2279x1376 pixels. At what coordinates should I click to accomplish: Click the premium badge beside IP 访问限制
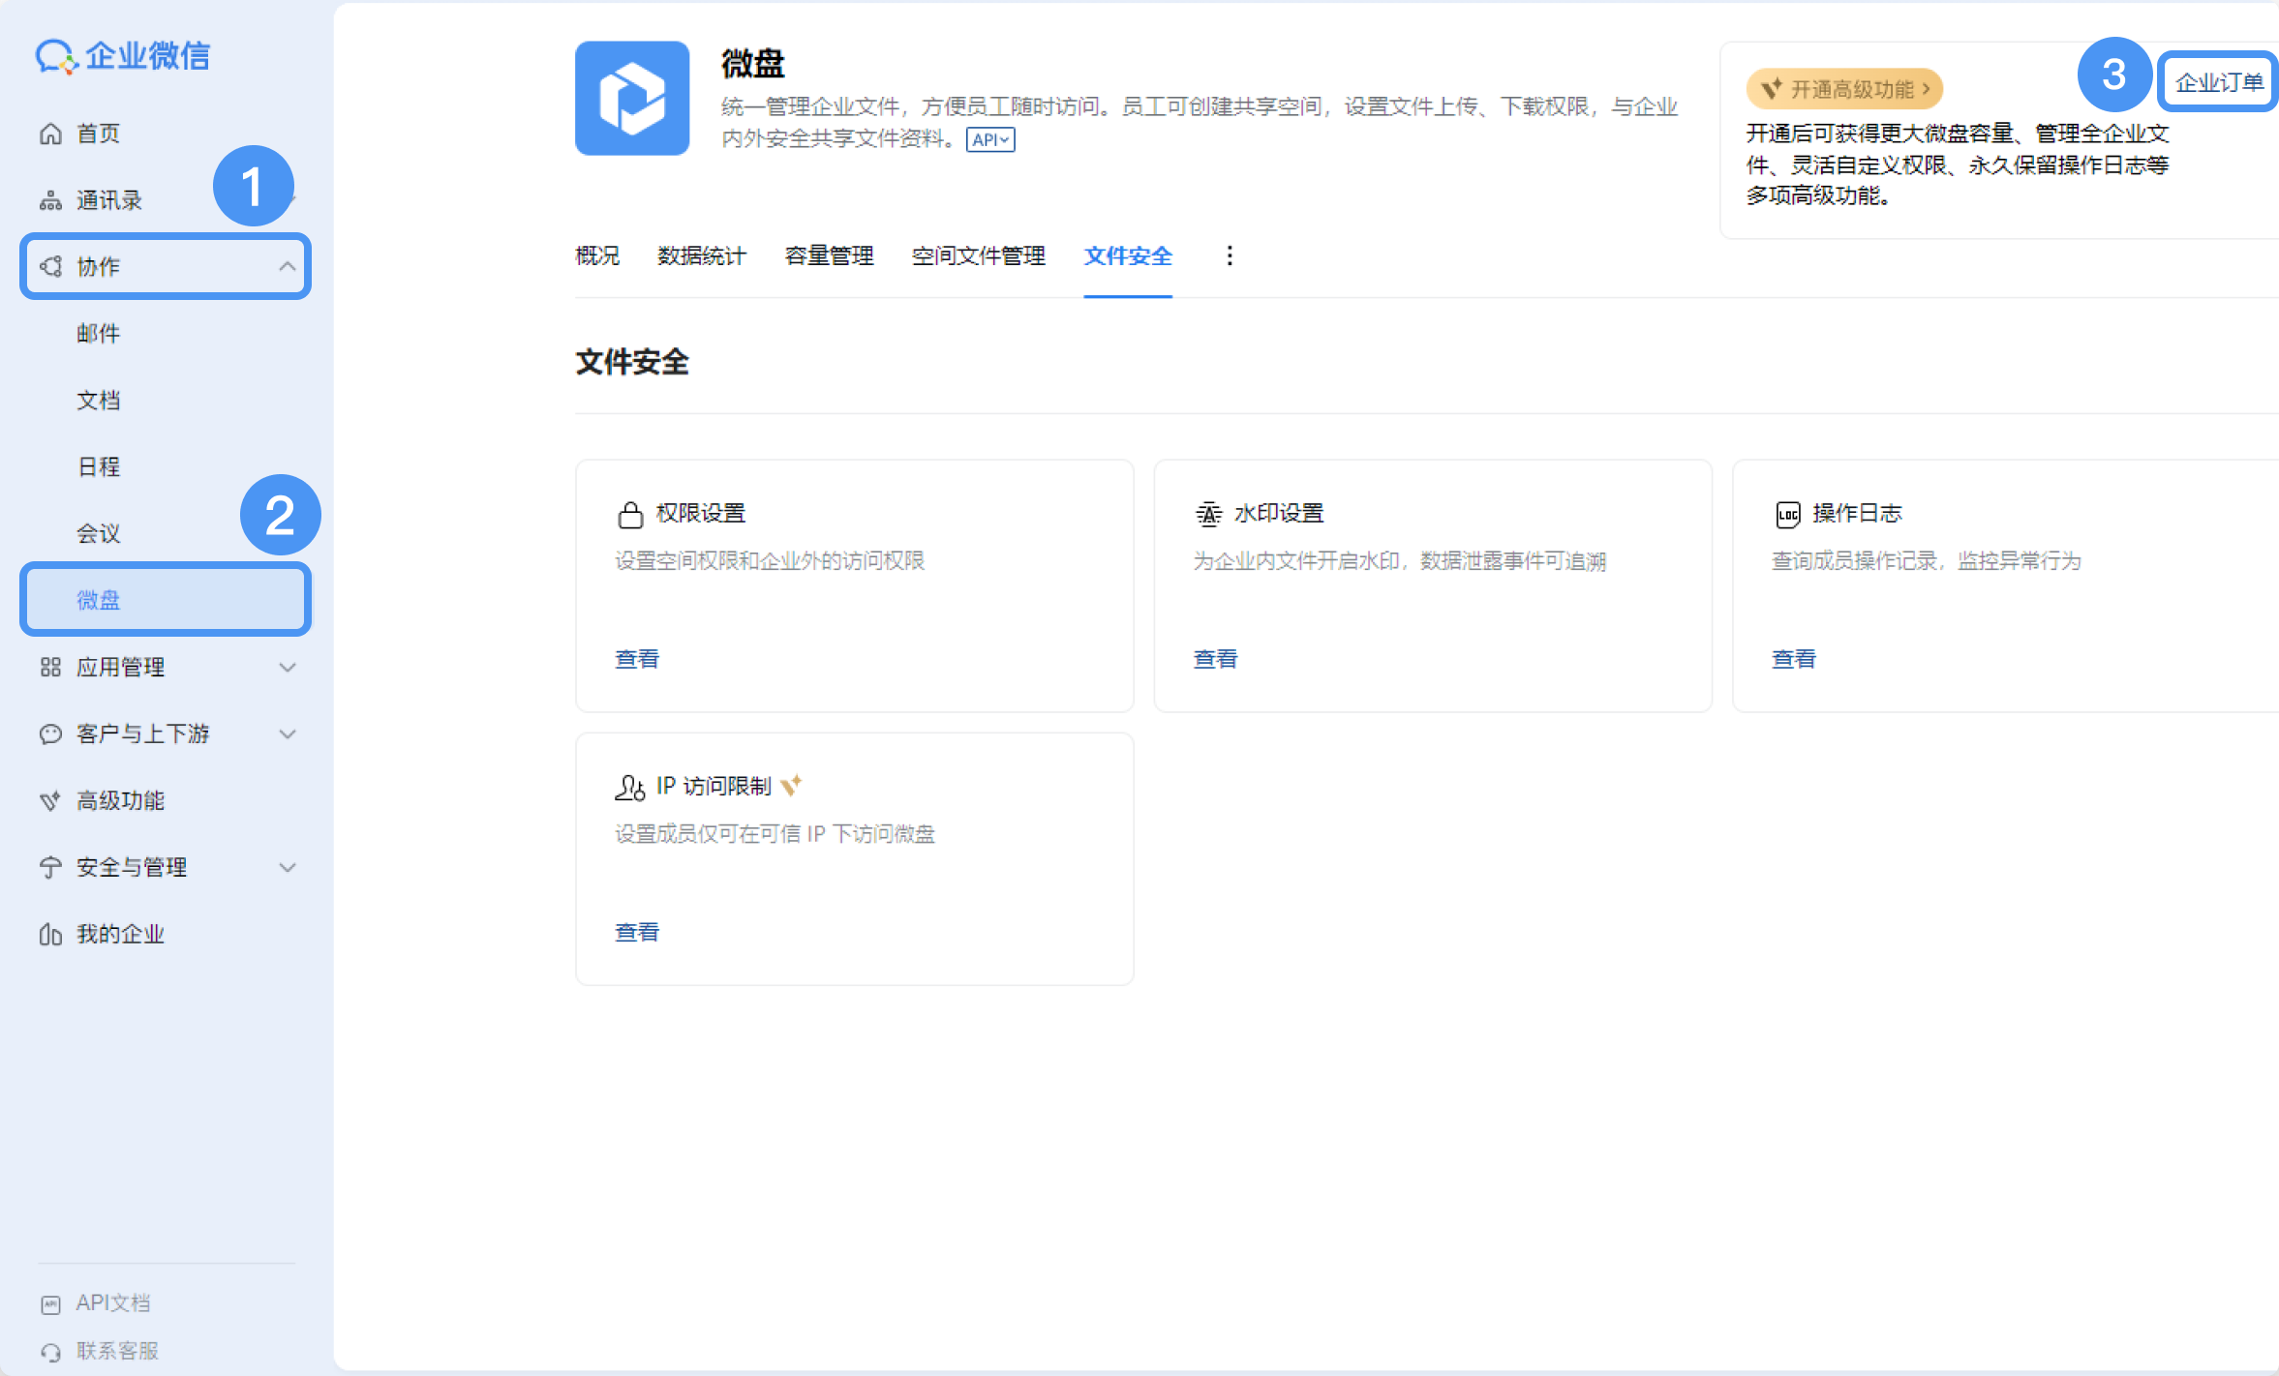(x=792, y=785)
